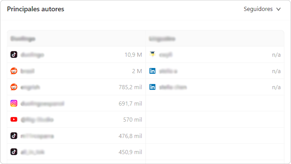Screen dimensions: 291x164
Task: Open the author with 10,9 M followers
Action: pyautogui.click(x=32, y=55)
